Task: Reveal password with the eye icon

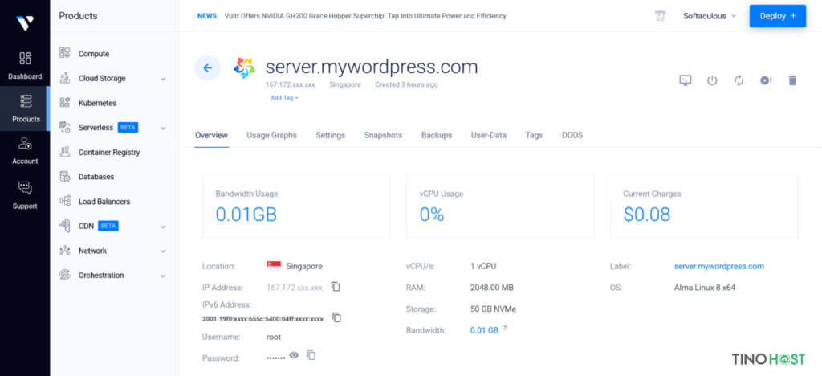Action: tap(294, 355)
